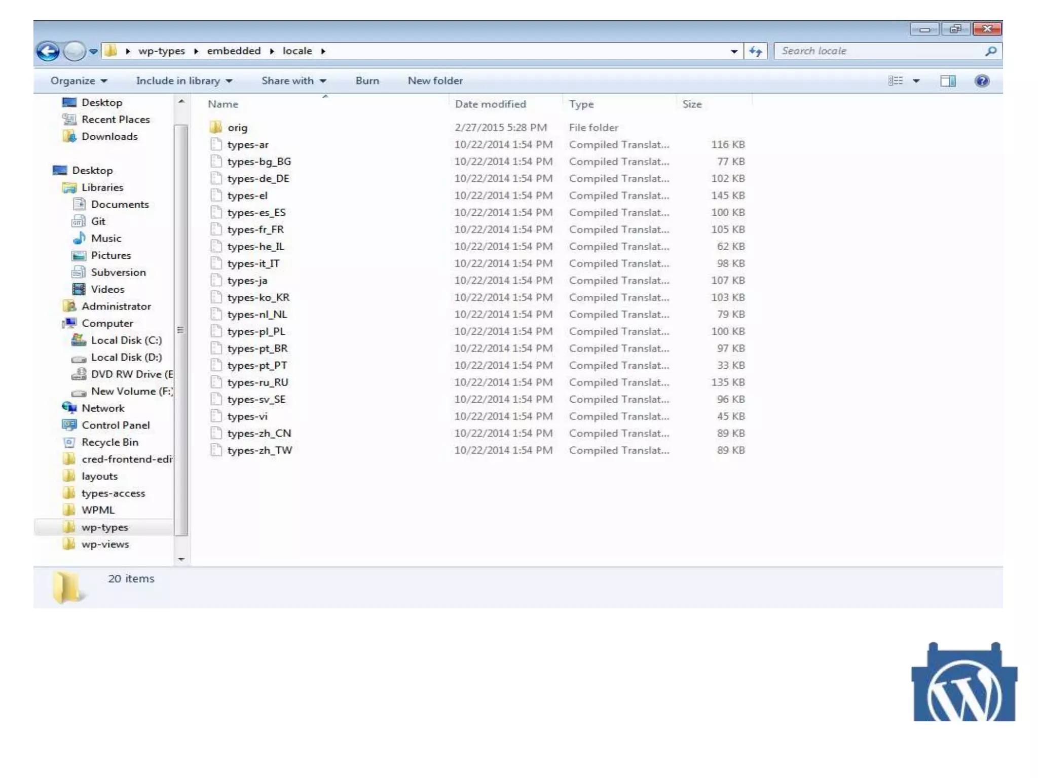Click the Burn button
The image size is (1038, 778).
(367, 81)
